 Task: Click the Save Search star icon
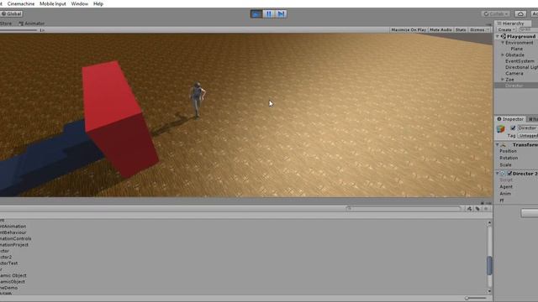(x=486, y=209)
